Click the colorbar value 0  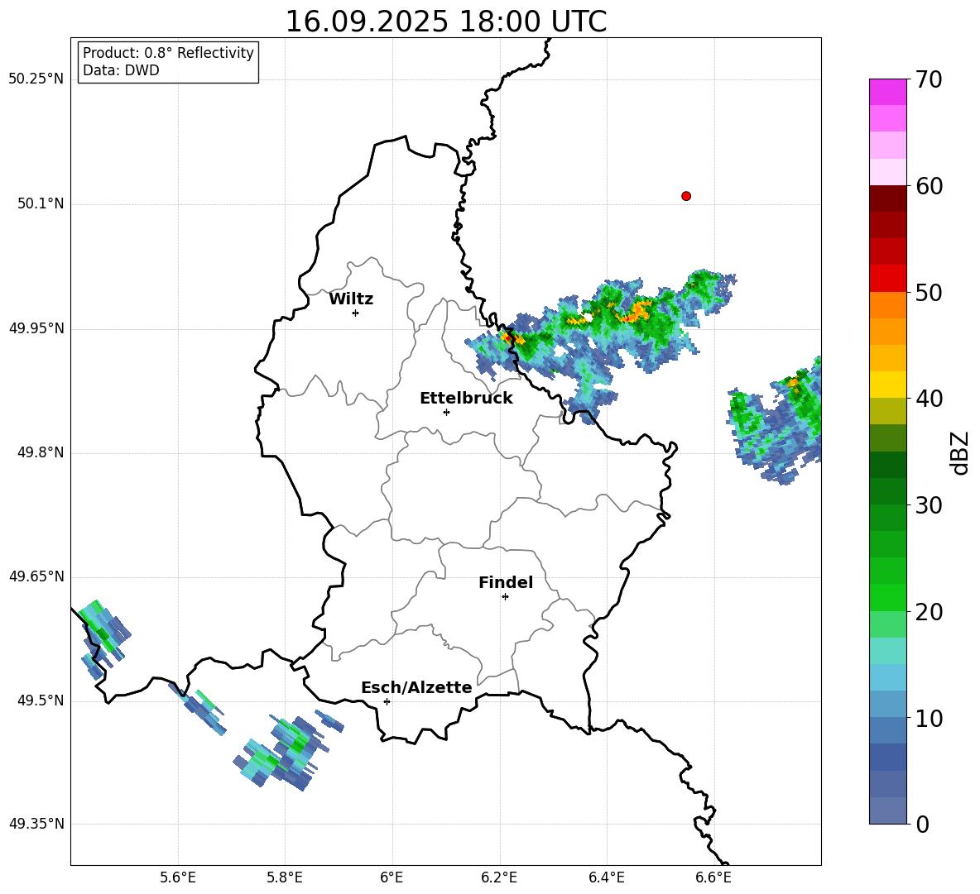[923, 825]
